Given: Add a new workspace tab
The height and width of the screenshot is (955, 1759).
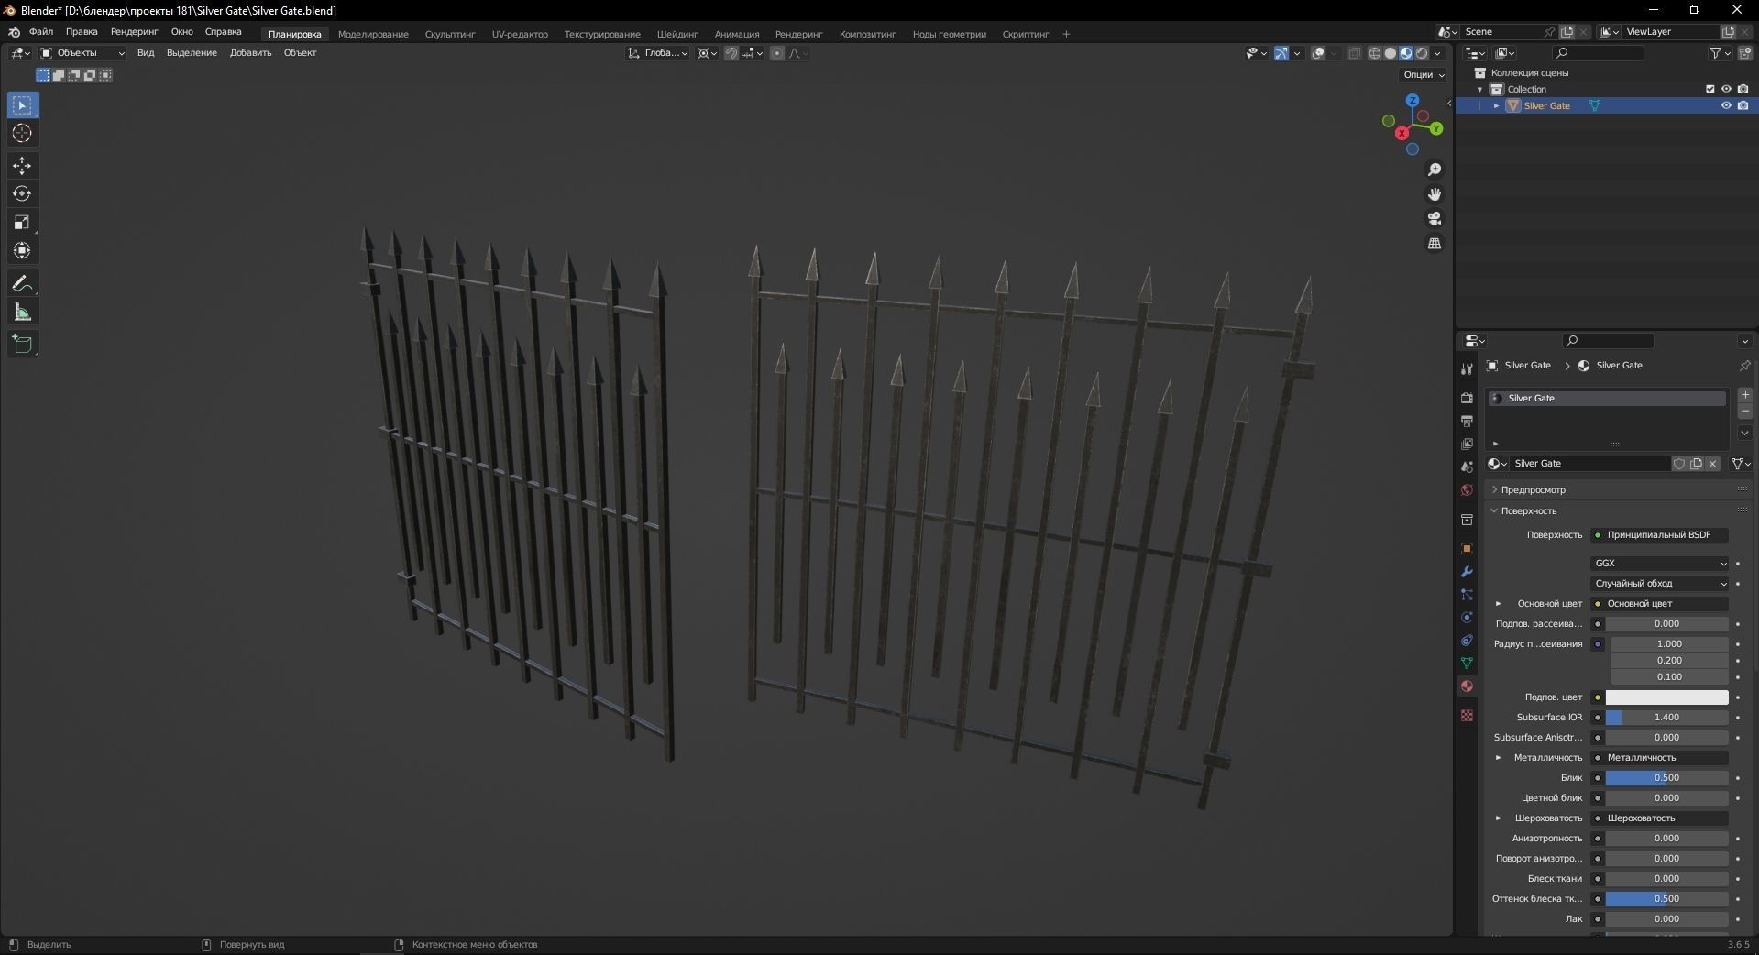Looking at the screenshot, I should coord(1066,34).
